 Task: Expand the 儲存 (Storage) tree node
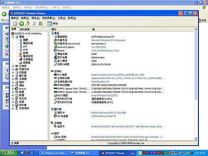coord(13,82)
